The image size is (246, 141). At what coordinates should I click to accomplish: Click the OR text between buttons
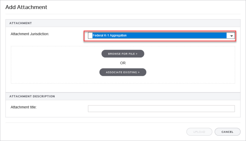(x=123, y=63)
